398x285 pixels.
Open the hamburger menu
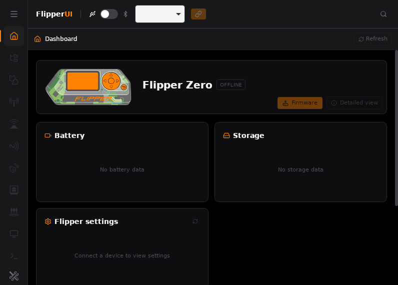[14, 14]
